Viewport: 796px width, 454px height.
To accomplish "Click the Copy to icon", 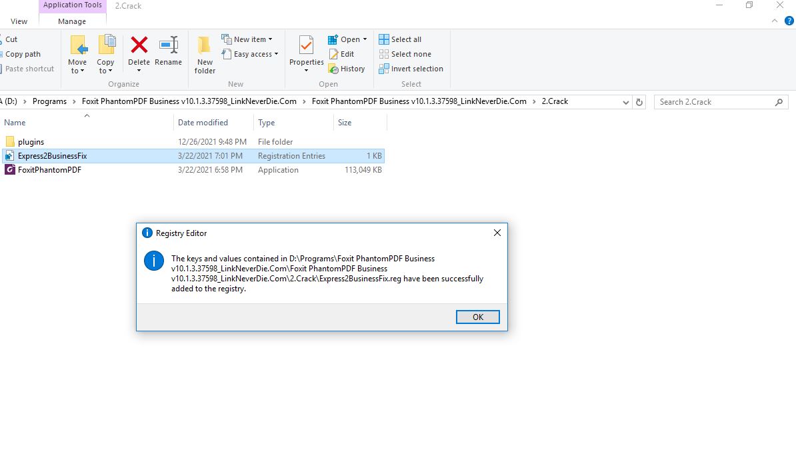I will pyautogui.click(x=106, y=46).
